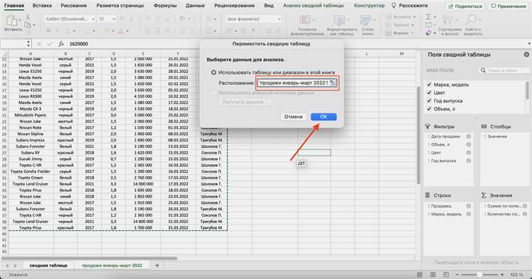Click the Page Break view icon in status bar
The height and width of the screenshot is (279, 532).
click(x=446, y=275)
